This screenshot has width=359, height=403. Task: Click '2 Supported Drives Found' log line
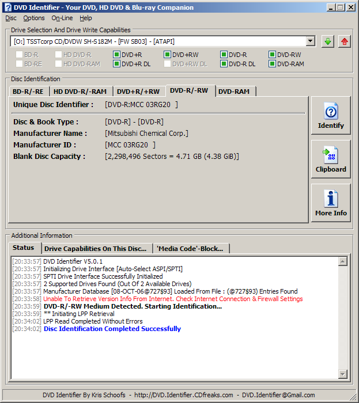coord(118,284)
